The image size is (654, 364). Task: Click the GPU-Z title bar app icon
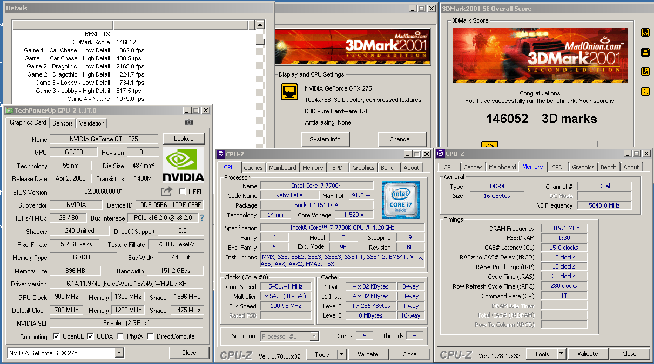tap(9, 110)
